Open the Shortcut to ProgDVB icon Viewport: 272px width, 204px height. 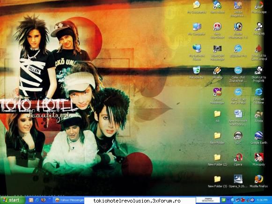click(x=258, y=74)
